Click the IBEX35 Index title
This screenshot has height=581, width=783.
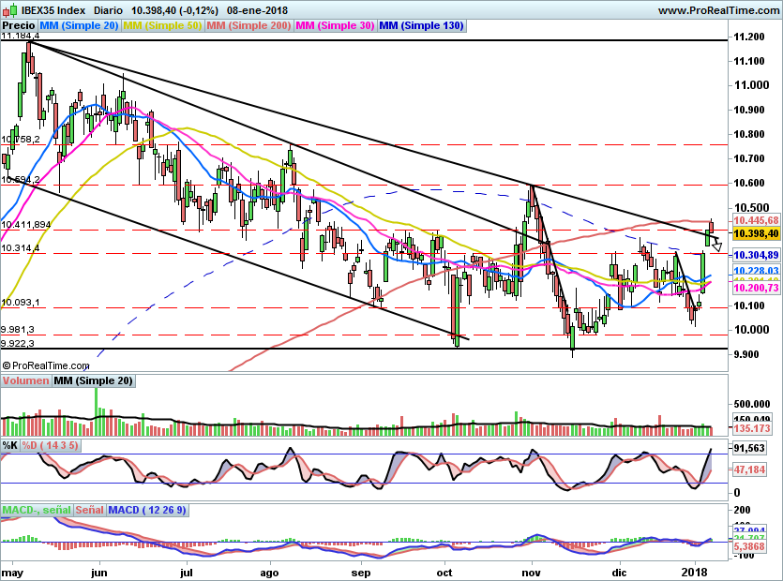(53, 9)
